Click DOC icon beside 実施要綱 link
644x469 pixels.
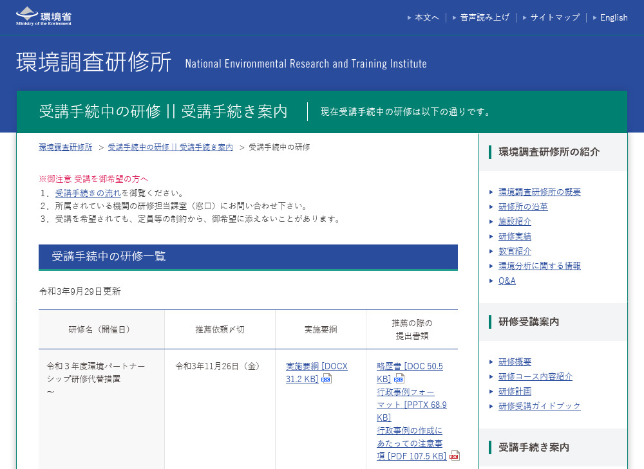(327, 379)
